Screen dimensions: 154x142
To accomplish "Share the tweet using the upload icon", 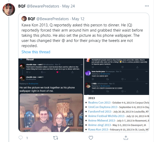I will pyautogui.click(x=126, y=138).
